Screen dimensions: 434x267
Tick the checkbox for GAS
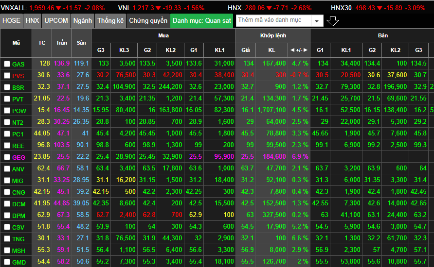pos(7,64)
